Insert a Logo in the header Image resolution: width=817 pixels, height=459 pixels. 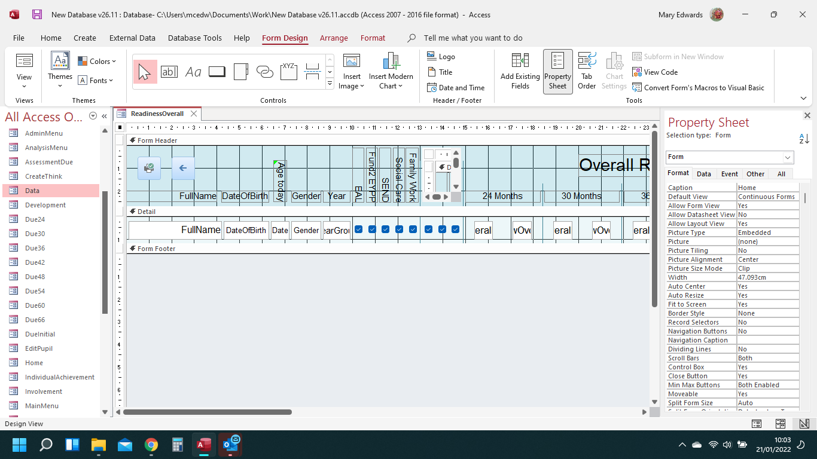click(x=441, y=57)
